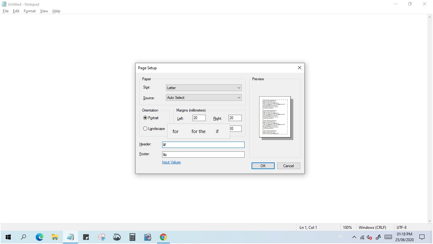Launch Google Chrome from the taskbar
Image resolution: width=433 pixels, height=244 pixels.
[163, 237]
